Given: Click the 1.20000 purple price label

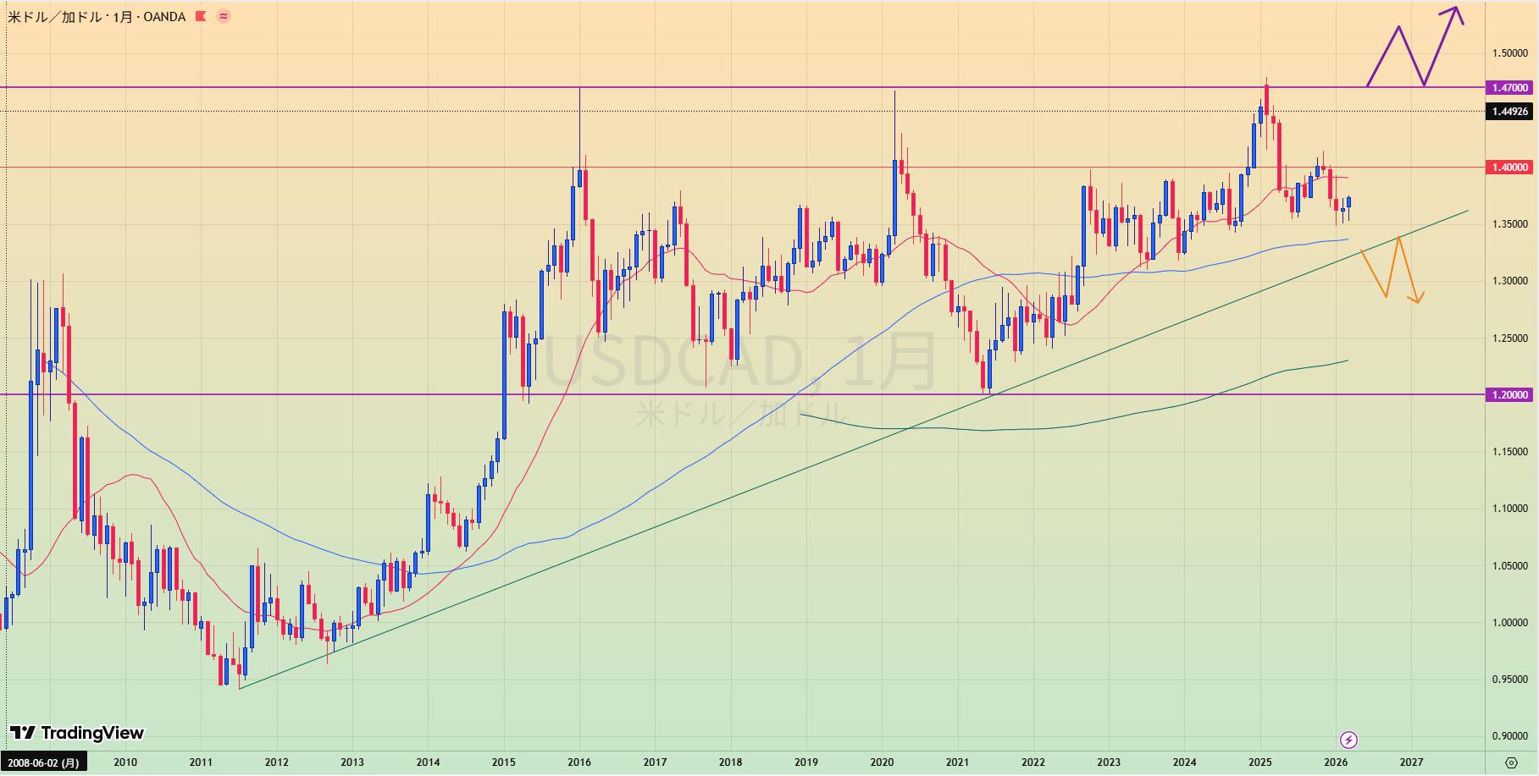Looking at the screenshot, I should pos(1509,394).
